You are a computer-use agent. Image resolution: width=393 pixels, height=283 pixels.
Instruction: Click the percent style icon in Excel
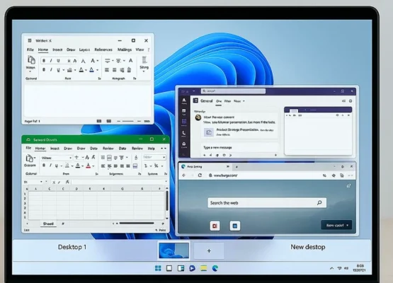156,166
